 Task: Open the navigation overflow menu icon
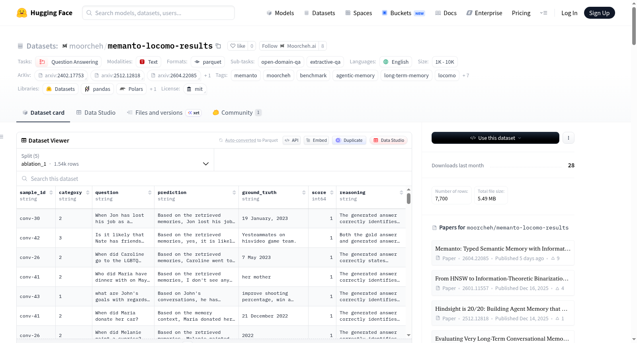coord(543,13)
